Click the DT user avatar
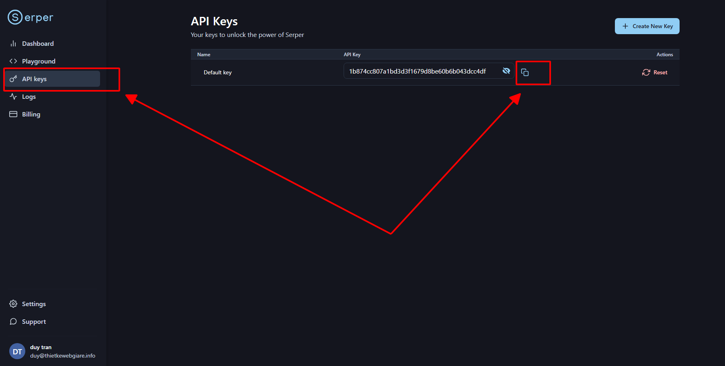The height and width of the screenshot is (366, 725). (x=17, y=352)
